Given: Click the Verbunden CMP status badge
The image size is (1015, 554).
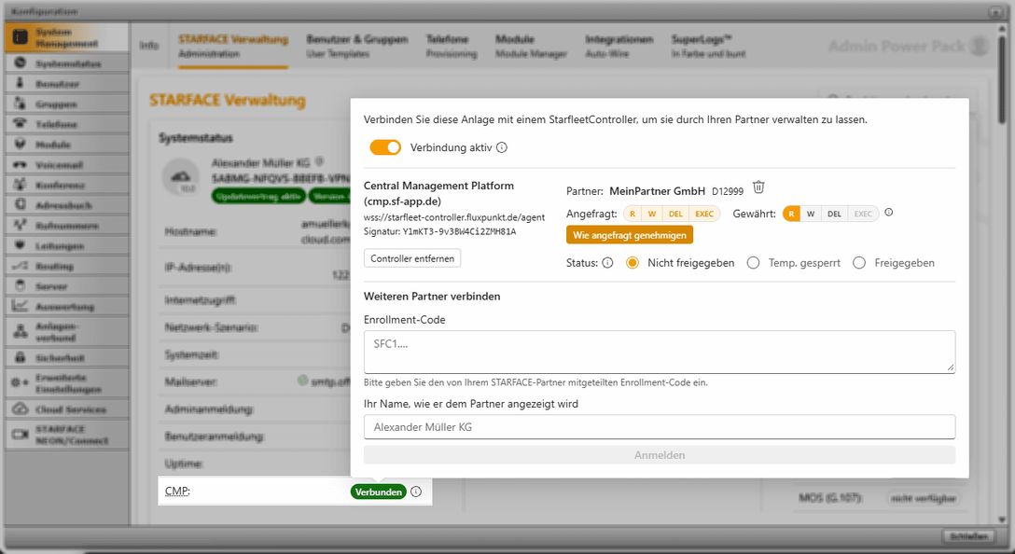Looking at the screenshot, I should click(x=379, y=492).
